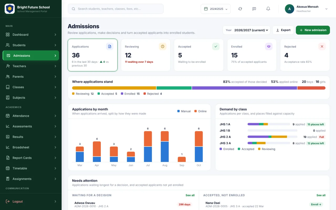Click the checkmark icon on Accepted card
Image resolution: width=336 pixels, height=210 pixels.
tap(216, 46)
